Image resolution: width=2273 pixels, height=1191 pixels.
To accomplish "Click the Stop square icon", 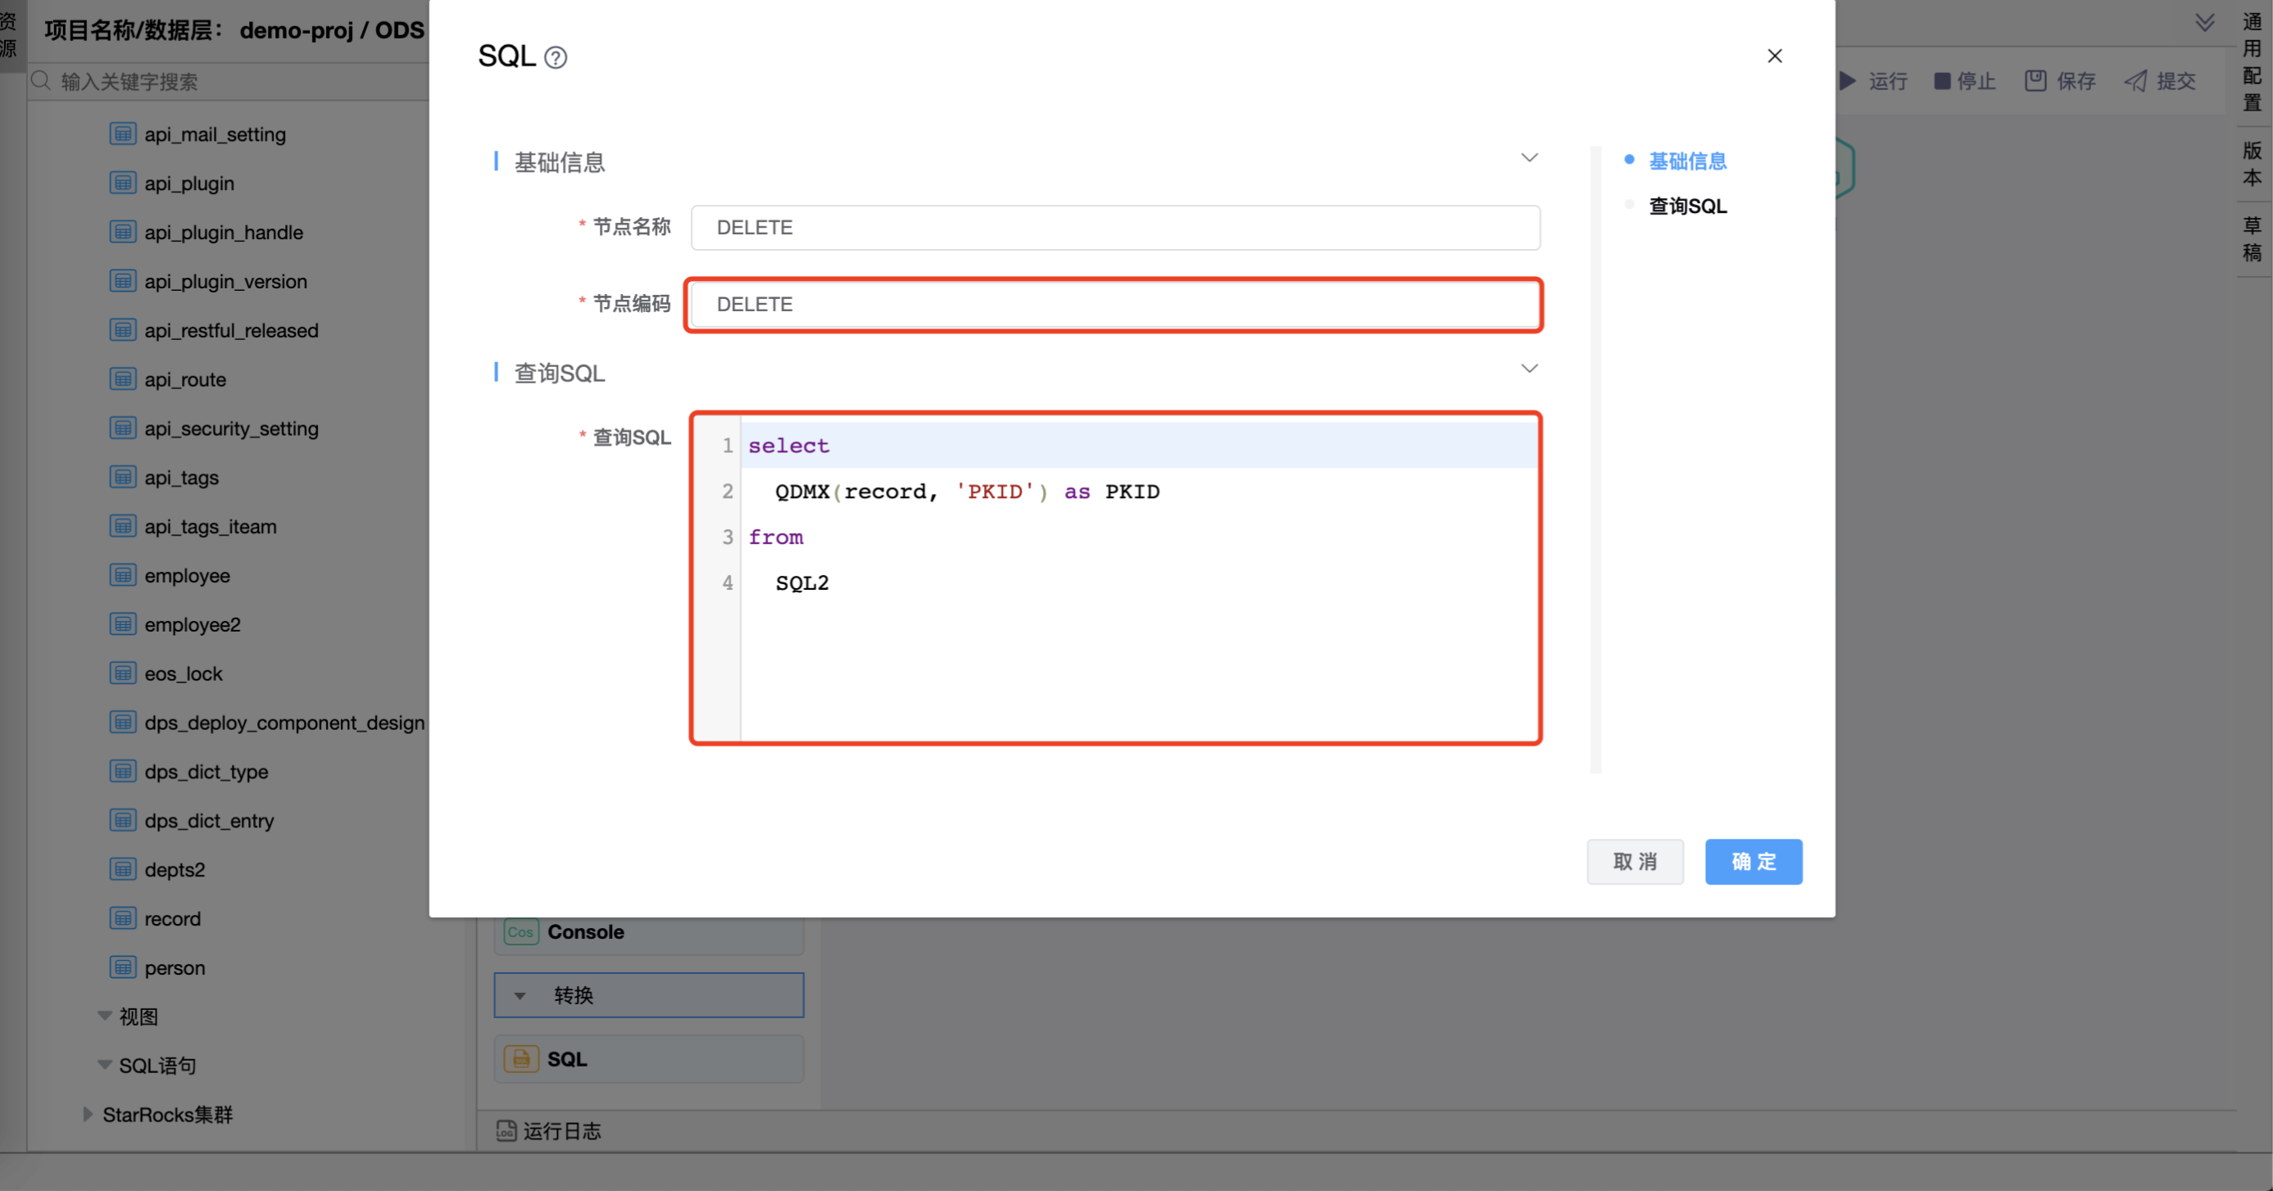I will point(1942,81).
